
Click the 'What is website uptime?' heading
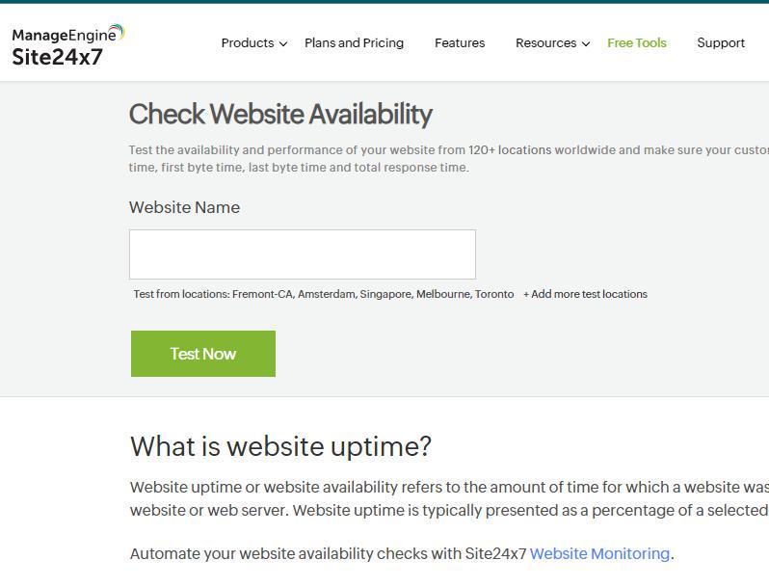[x=280, y=446]
